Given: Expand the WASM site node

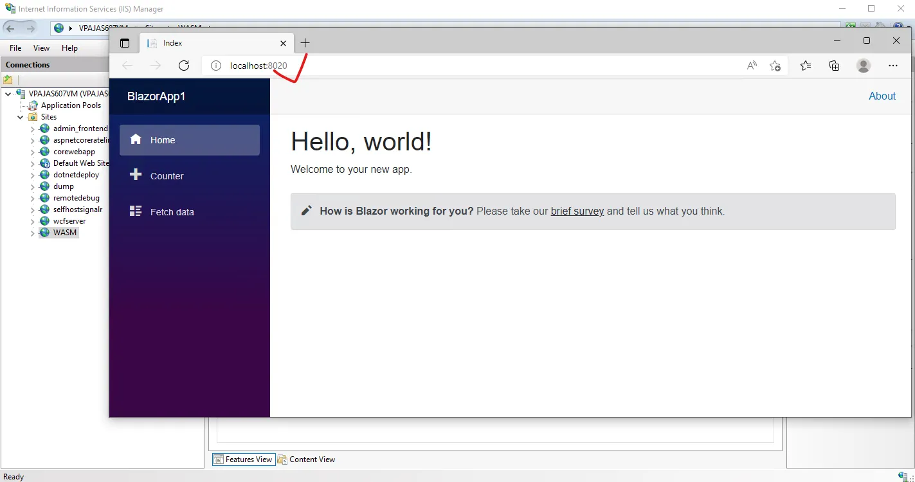Looking at the screenshot, I should pos(33,233).
